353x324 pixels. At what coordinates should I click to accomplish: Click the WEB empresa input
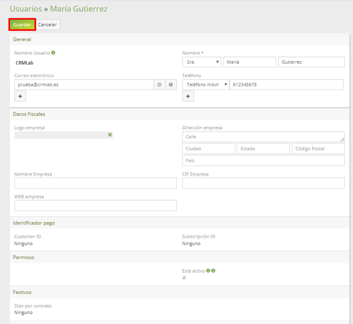tap(95, 205)
